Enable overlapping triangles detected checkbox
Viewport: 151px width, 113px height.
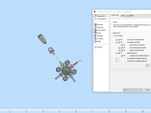click(117, 58)
